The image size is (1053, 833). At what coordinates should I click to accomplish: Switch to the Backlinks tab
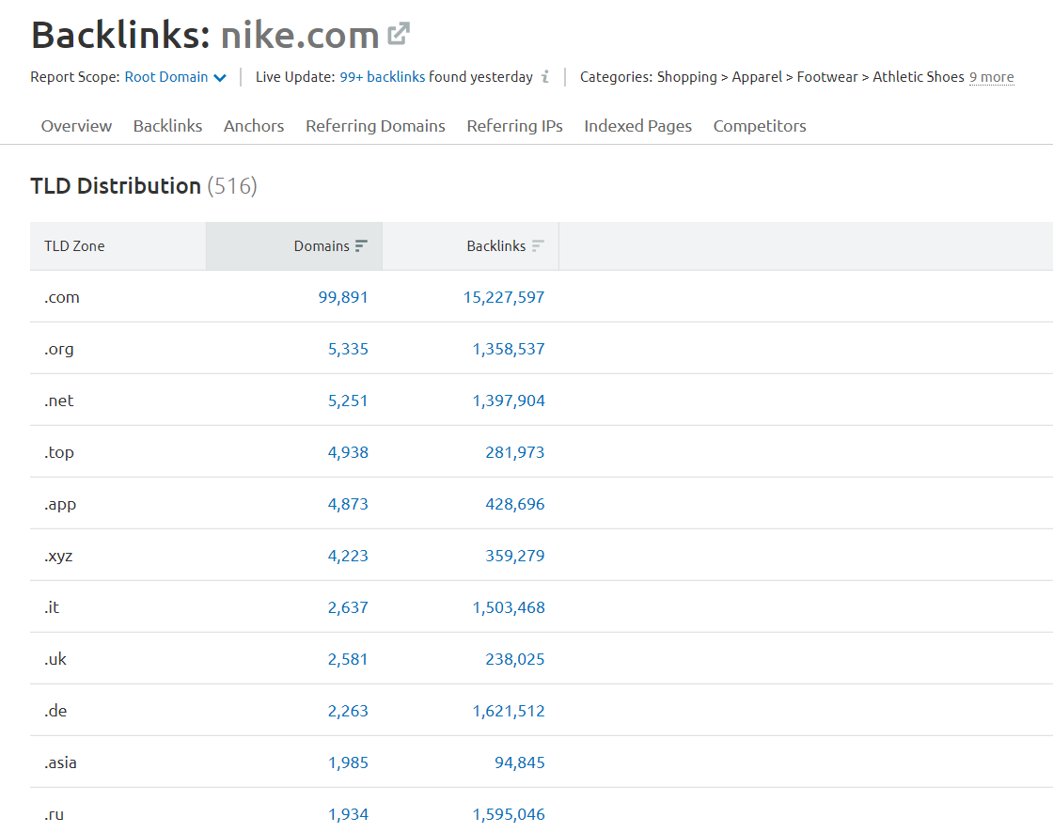point(167,125)
